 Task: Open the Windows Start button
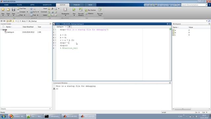(4, 116)
